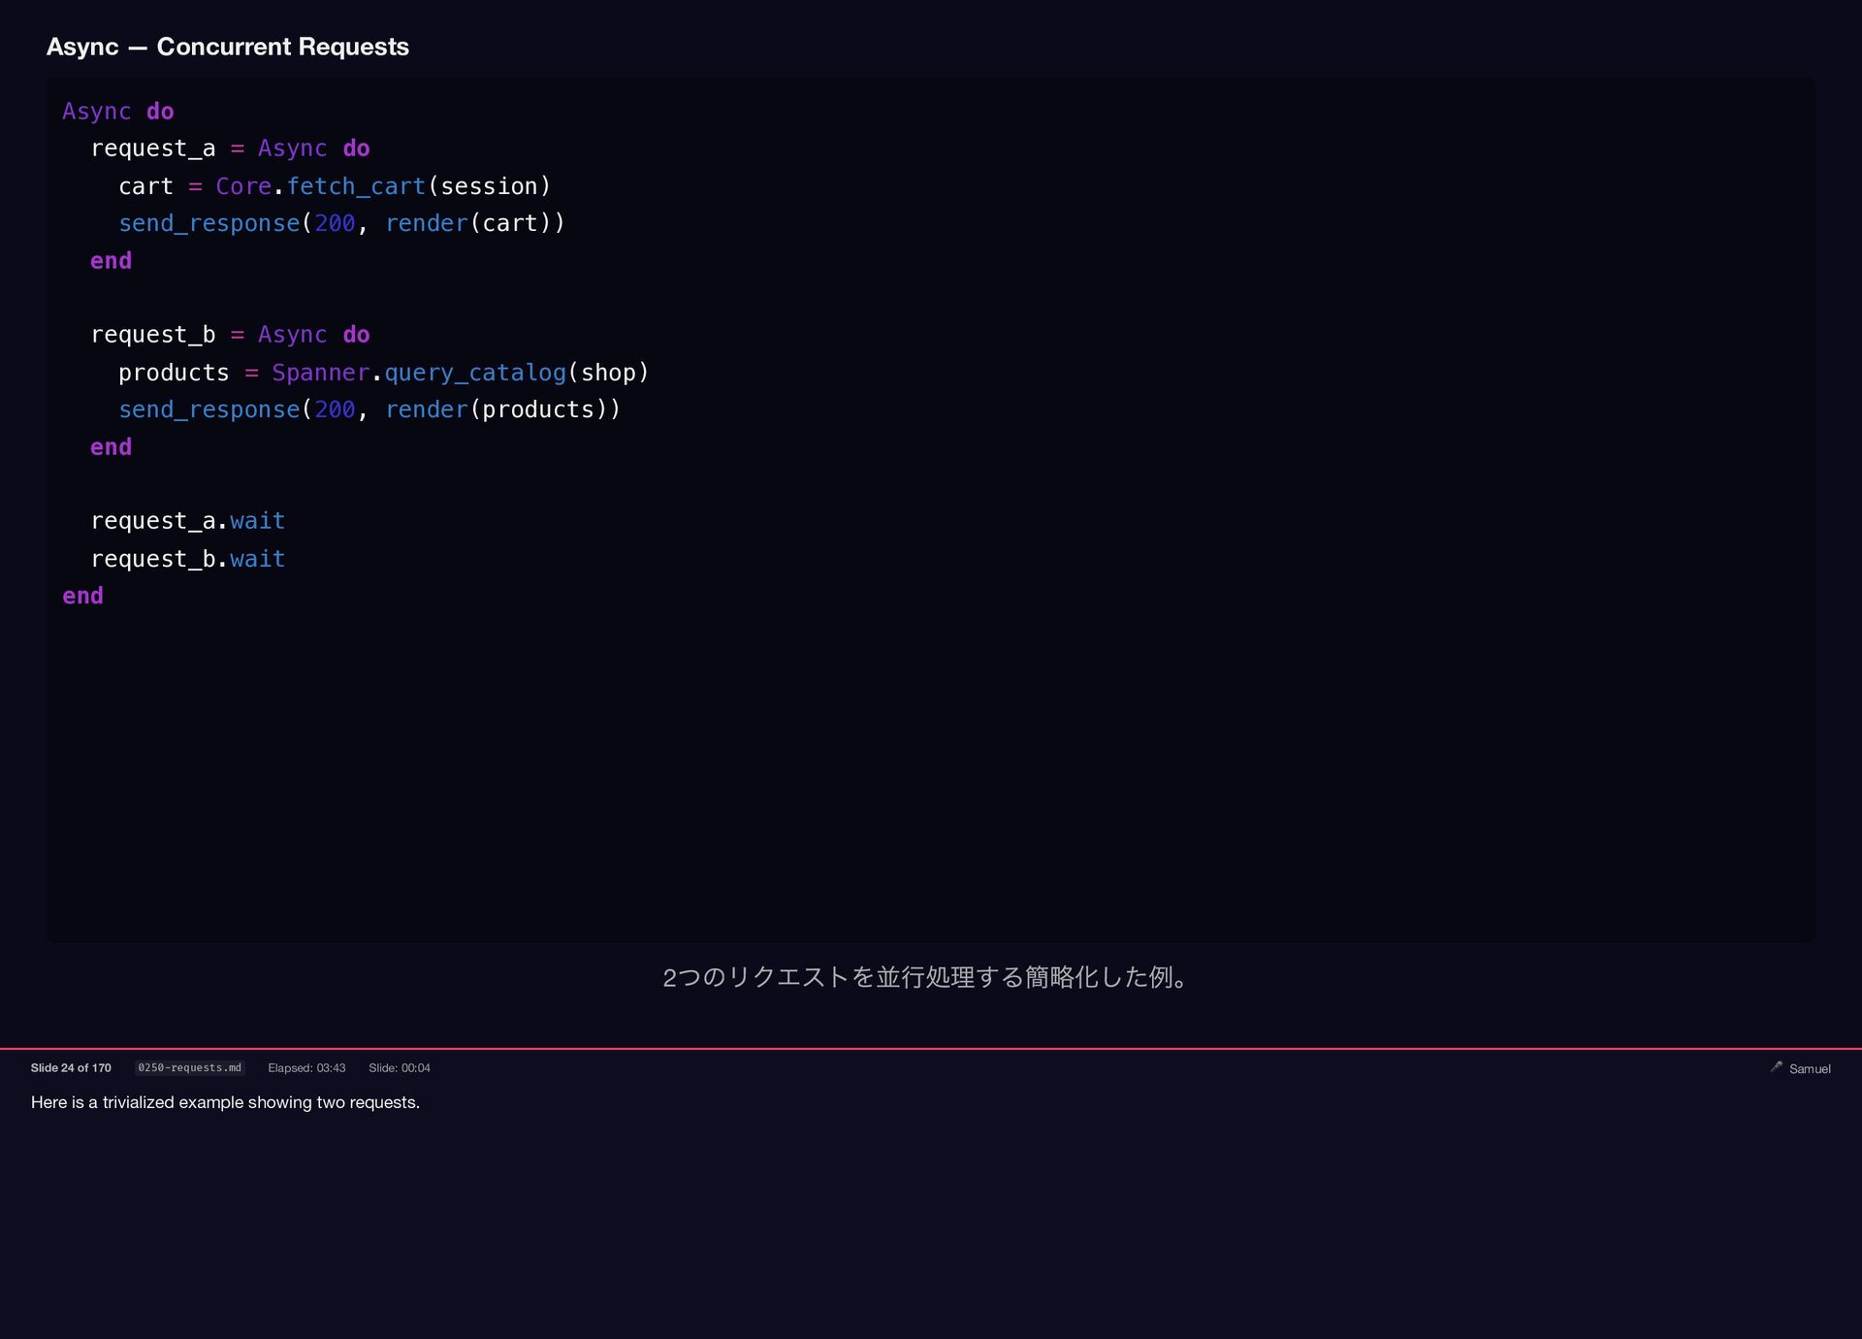
Task: Click the outer Async do first line
Action: point(118,112)
